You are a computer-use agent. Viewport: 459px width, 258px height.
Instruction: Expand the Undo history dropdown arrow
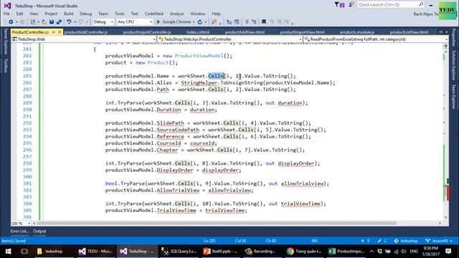click(75, 22)
